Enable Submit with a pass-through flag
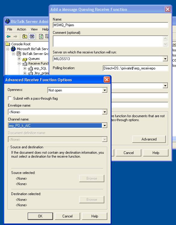The height and width of the screenshot is (225, 176). click(x=10, y=98)
